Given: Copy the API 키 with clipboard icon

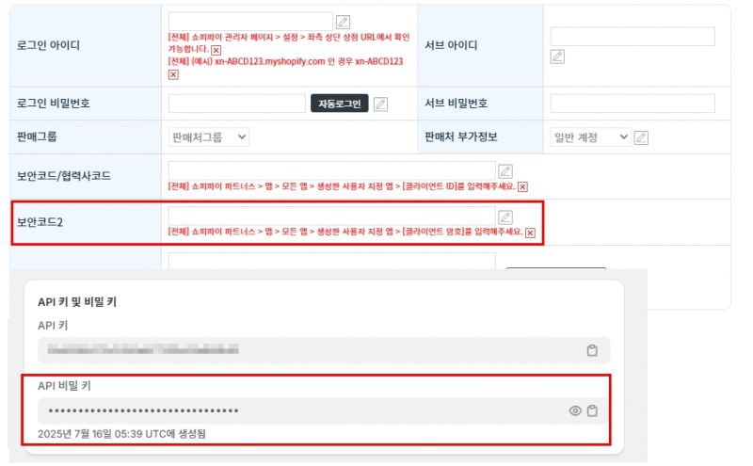Looking at the screenshot, I should [592, 350].
